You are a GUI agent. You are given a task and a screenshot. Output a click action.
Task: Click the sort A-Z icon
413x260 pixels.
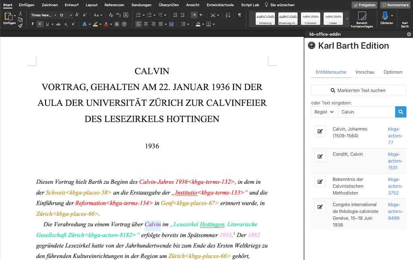click(228, 15)
